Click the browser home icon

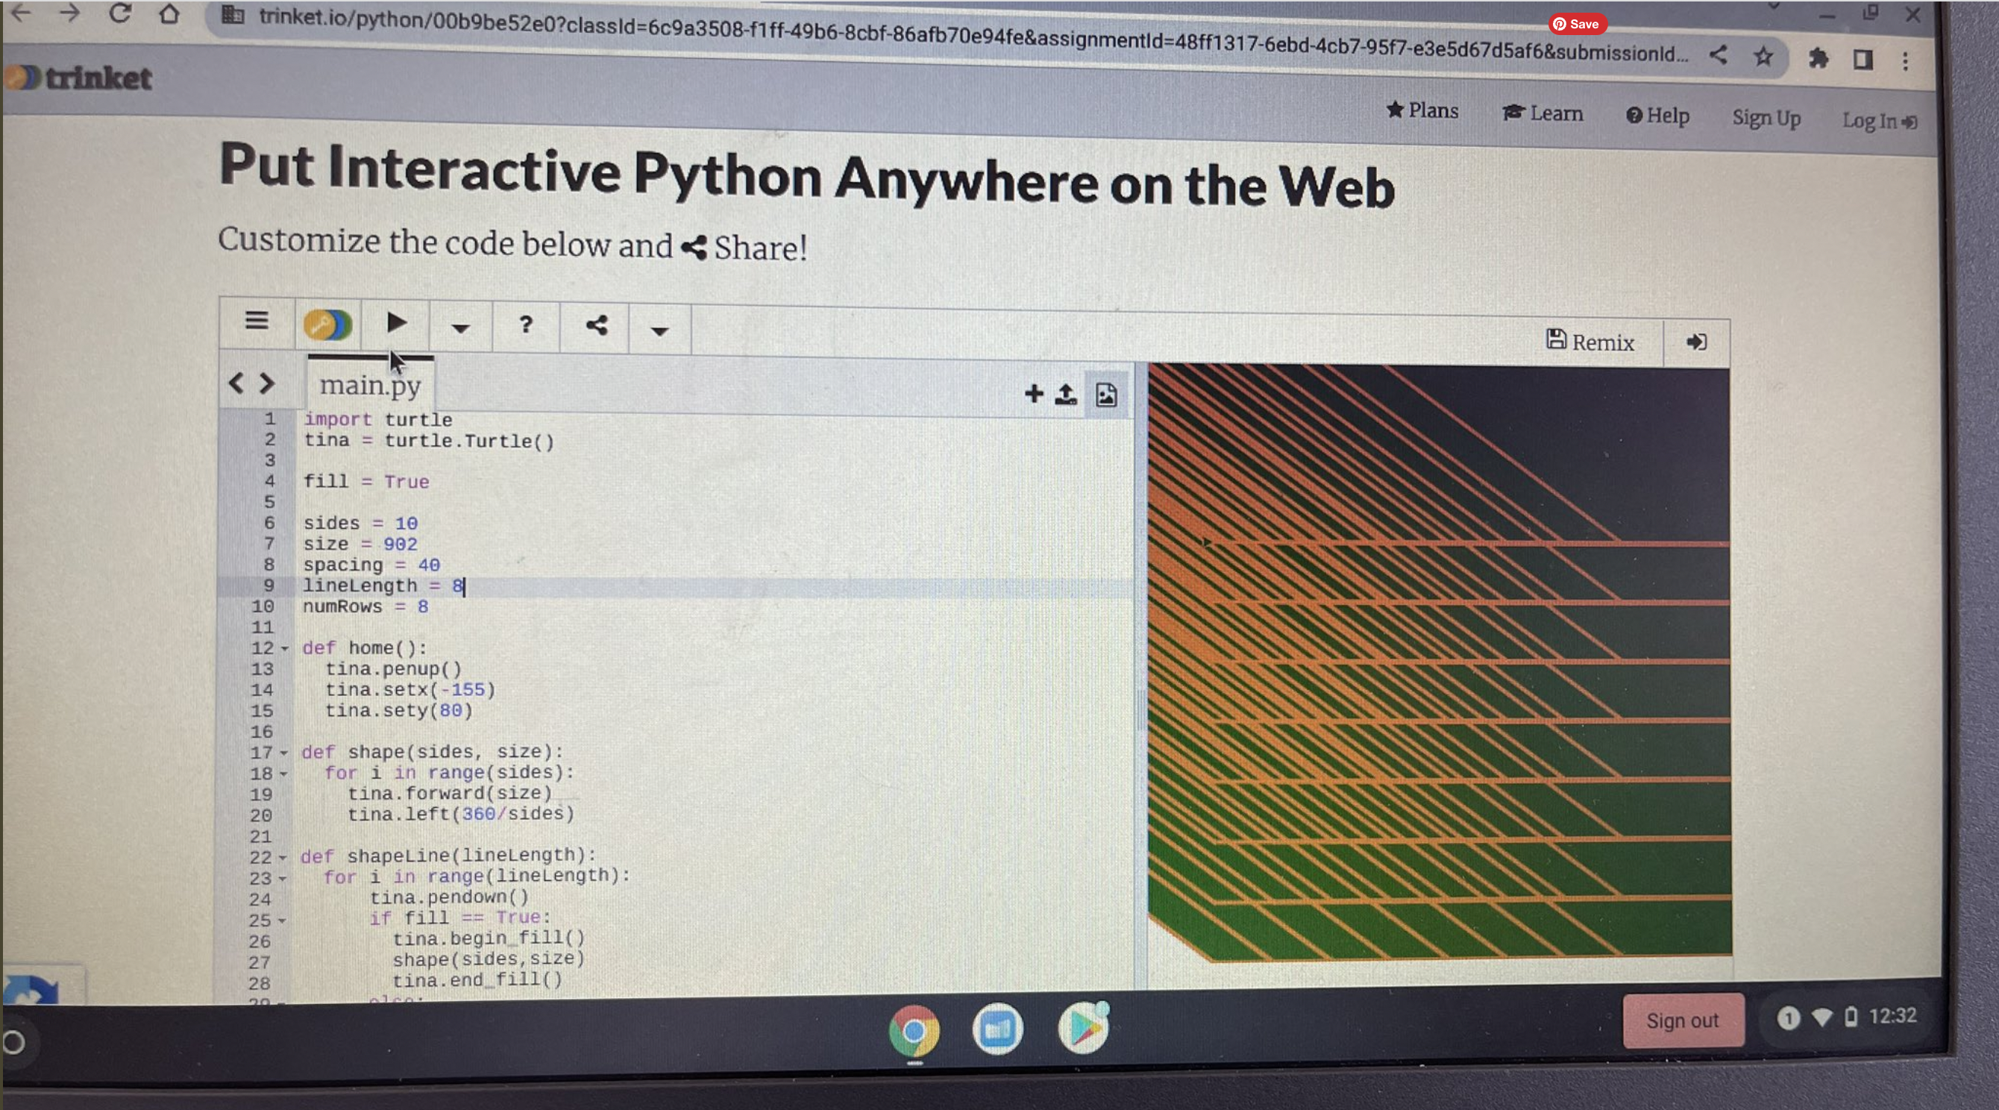point(169,14)
